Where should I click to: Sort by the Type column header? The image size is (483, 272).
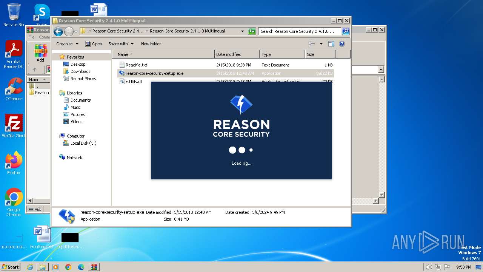(x=282, y=54)
